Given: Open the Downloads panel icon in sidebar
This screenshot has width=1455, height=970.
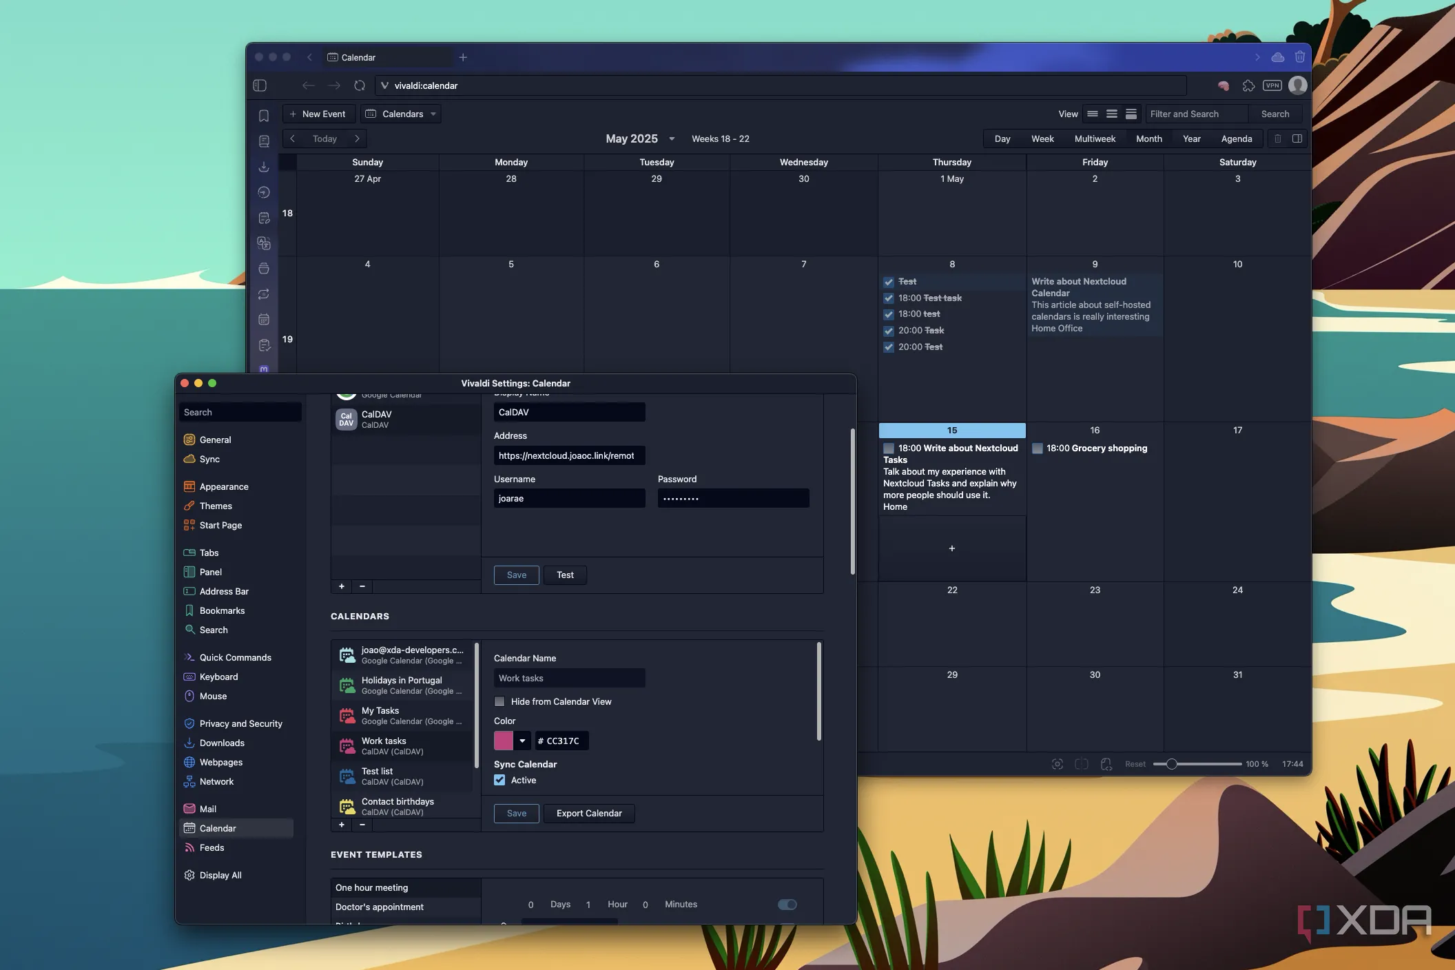Looking at the screenshot, I should pyautogui.click(x=263, y=167).
